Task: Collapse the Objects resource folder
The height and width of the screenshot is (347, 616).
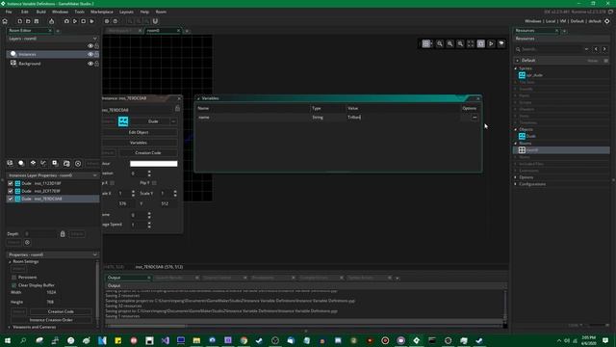Action: pos(516,129)
